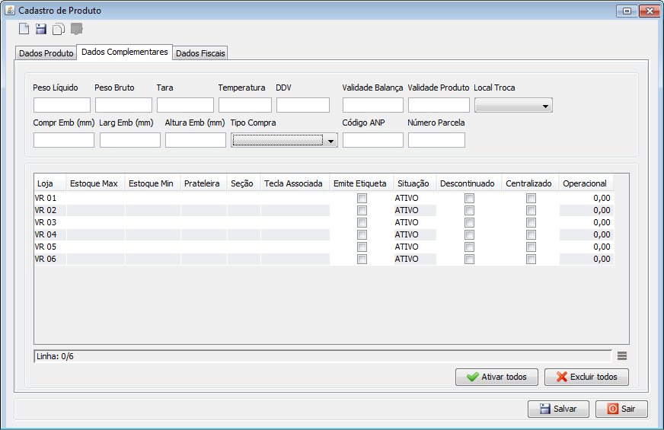This screenshot has height=430, width=664.
Task: Click the copy pages toolbar icon
Action: 59,30
